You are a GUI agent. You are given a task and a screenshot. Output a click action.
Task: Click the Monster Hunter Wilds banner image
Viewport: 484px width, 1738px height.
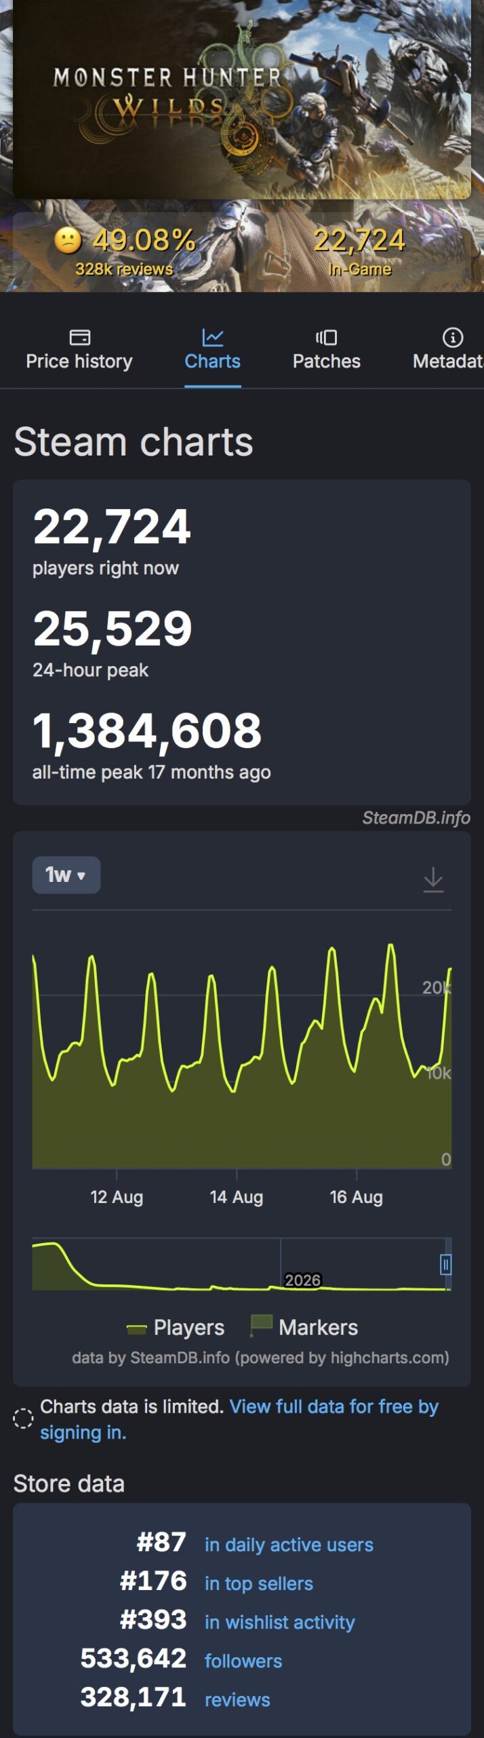click(242, 99)
